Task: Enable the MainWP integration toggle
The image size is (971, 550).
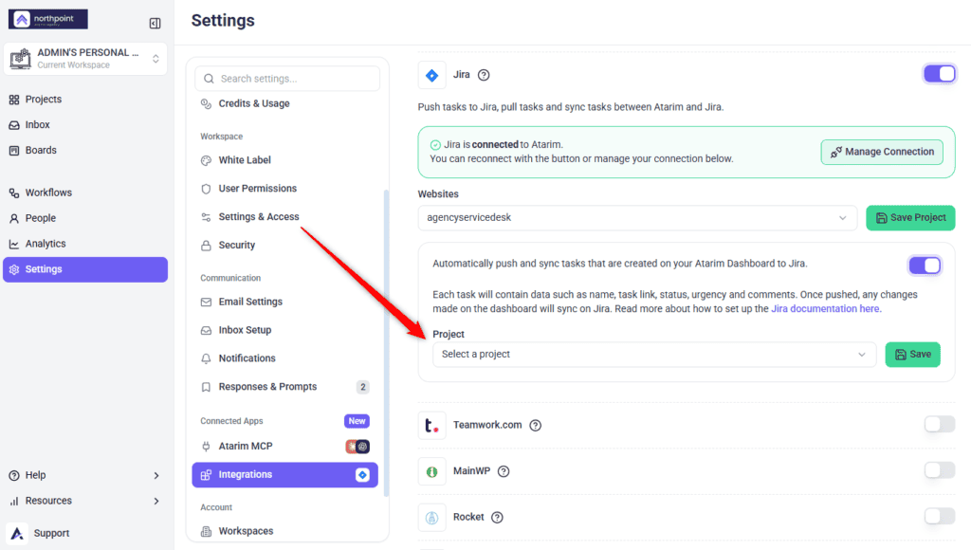Action: 940,470
